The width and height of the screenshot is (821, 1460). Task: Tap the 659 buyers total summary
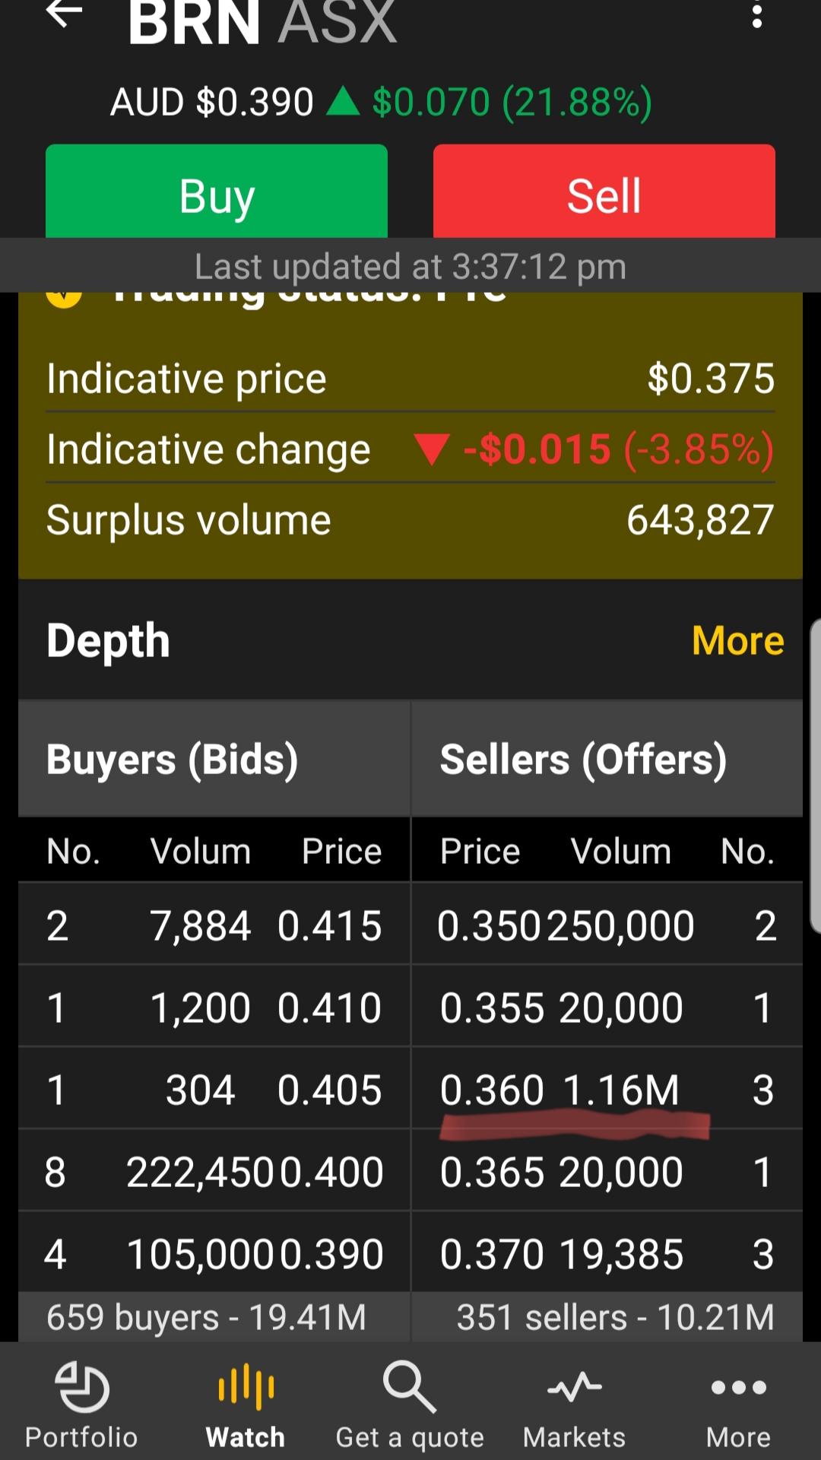[207, 1317]
